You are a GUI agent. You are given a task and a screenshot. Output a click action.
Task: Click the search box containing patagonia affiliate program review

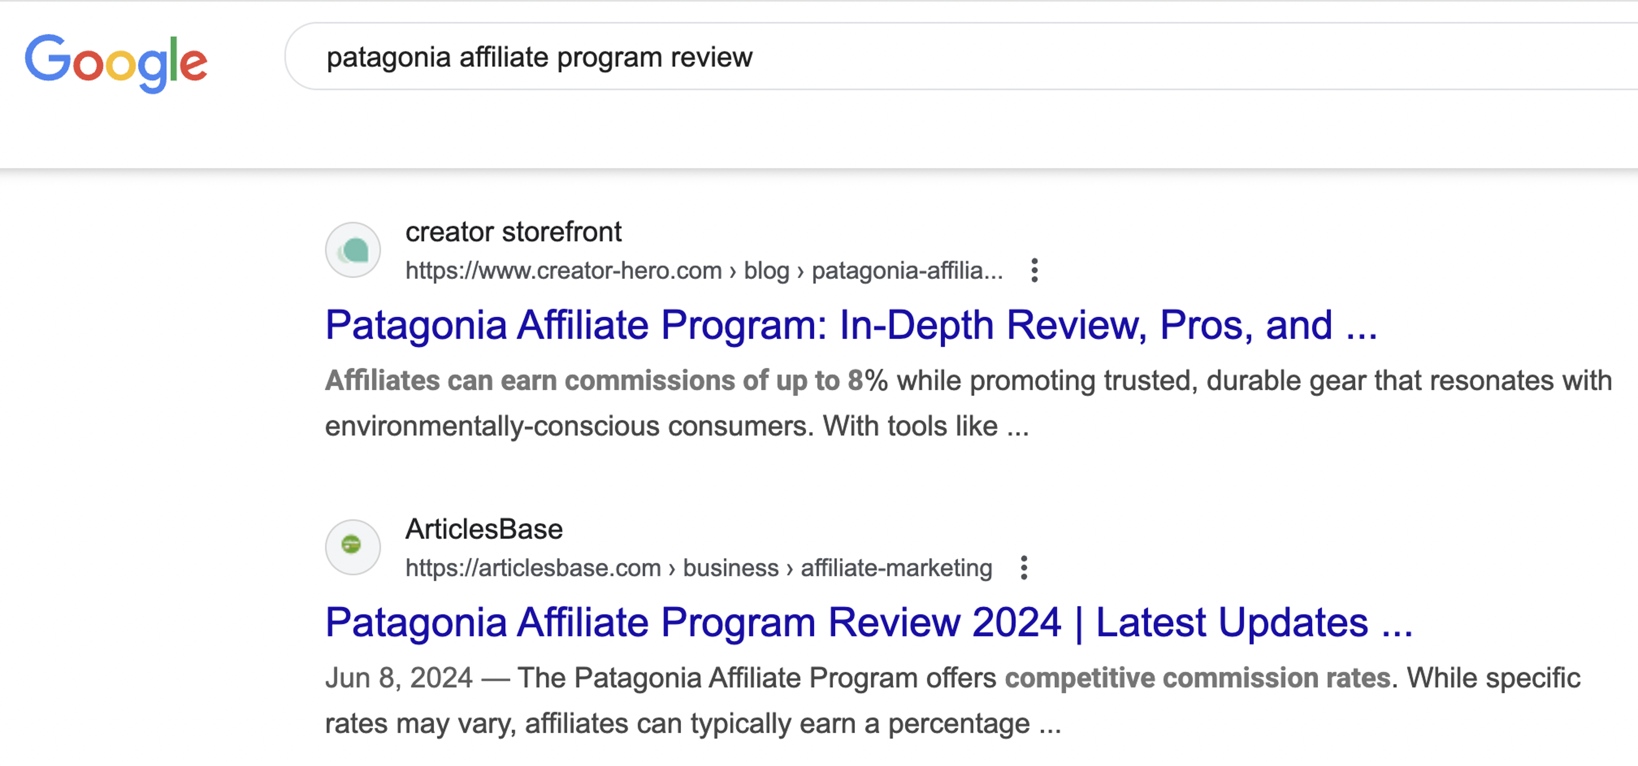point(960,56)
